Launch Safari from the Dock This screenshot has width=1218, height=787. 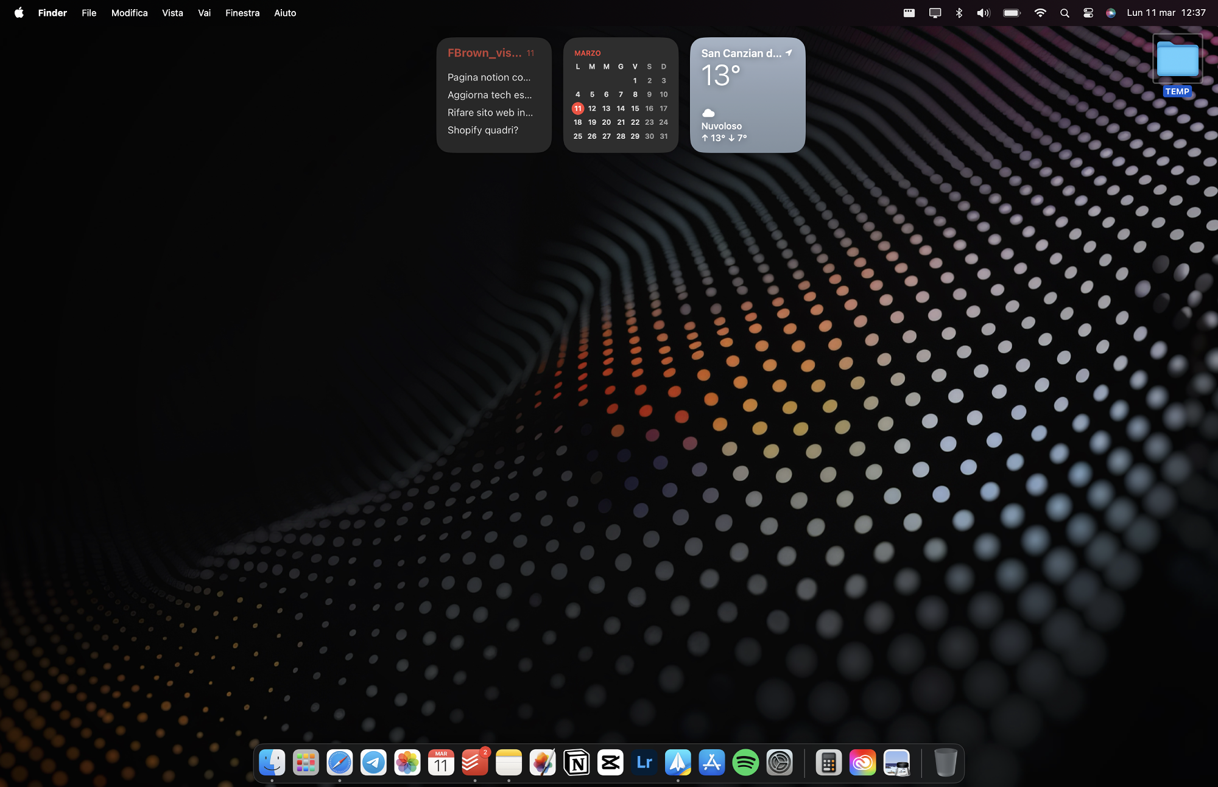click(x=340, y=762)
